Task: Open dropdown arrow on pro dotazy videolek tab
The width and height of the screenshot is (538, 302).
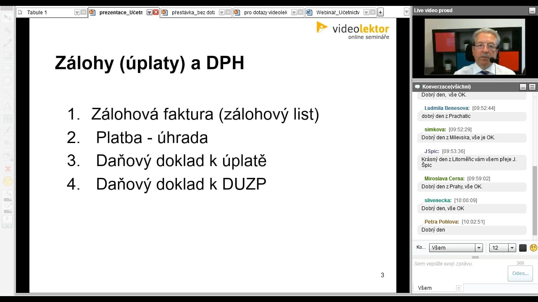Action: (294, 13)
